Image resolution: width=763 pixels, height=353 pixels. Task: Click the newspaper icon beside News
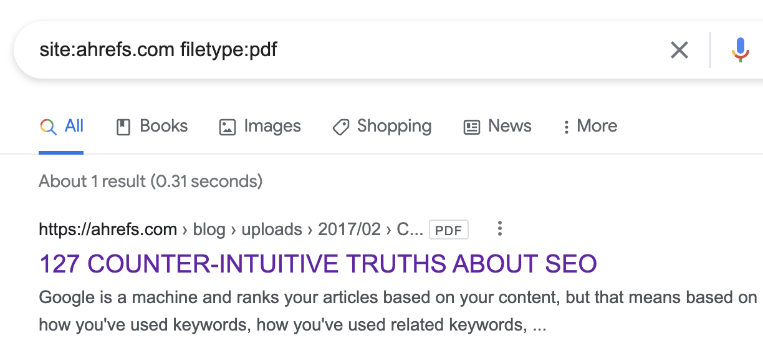click(472, 127)
